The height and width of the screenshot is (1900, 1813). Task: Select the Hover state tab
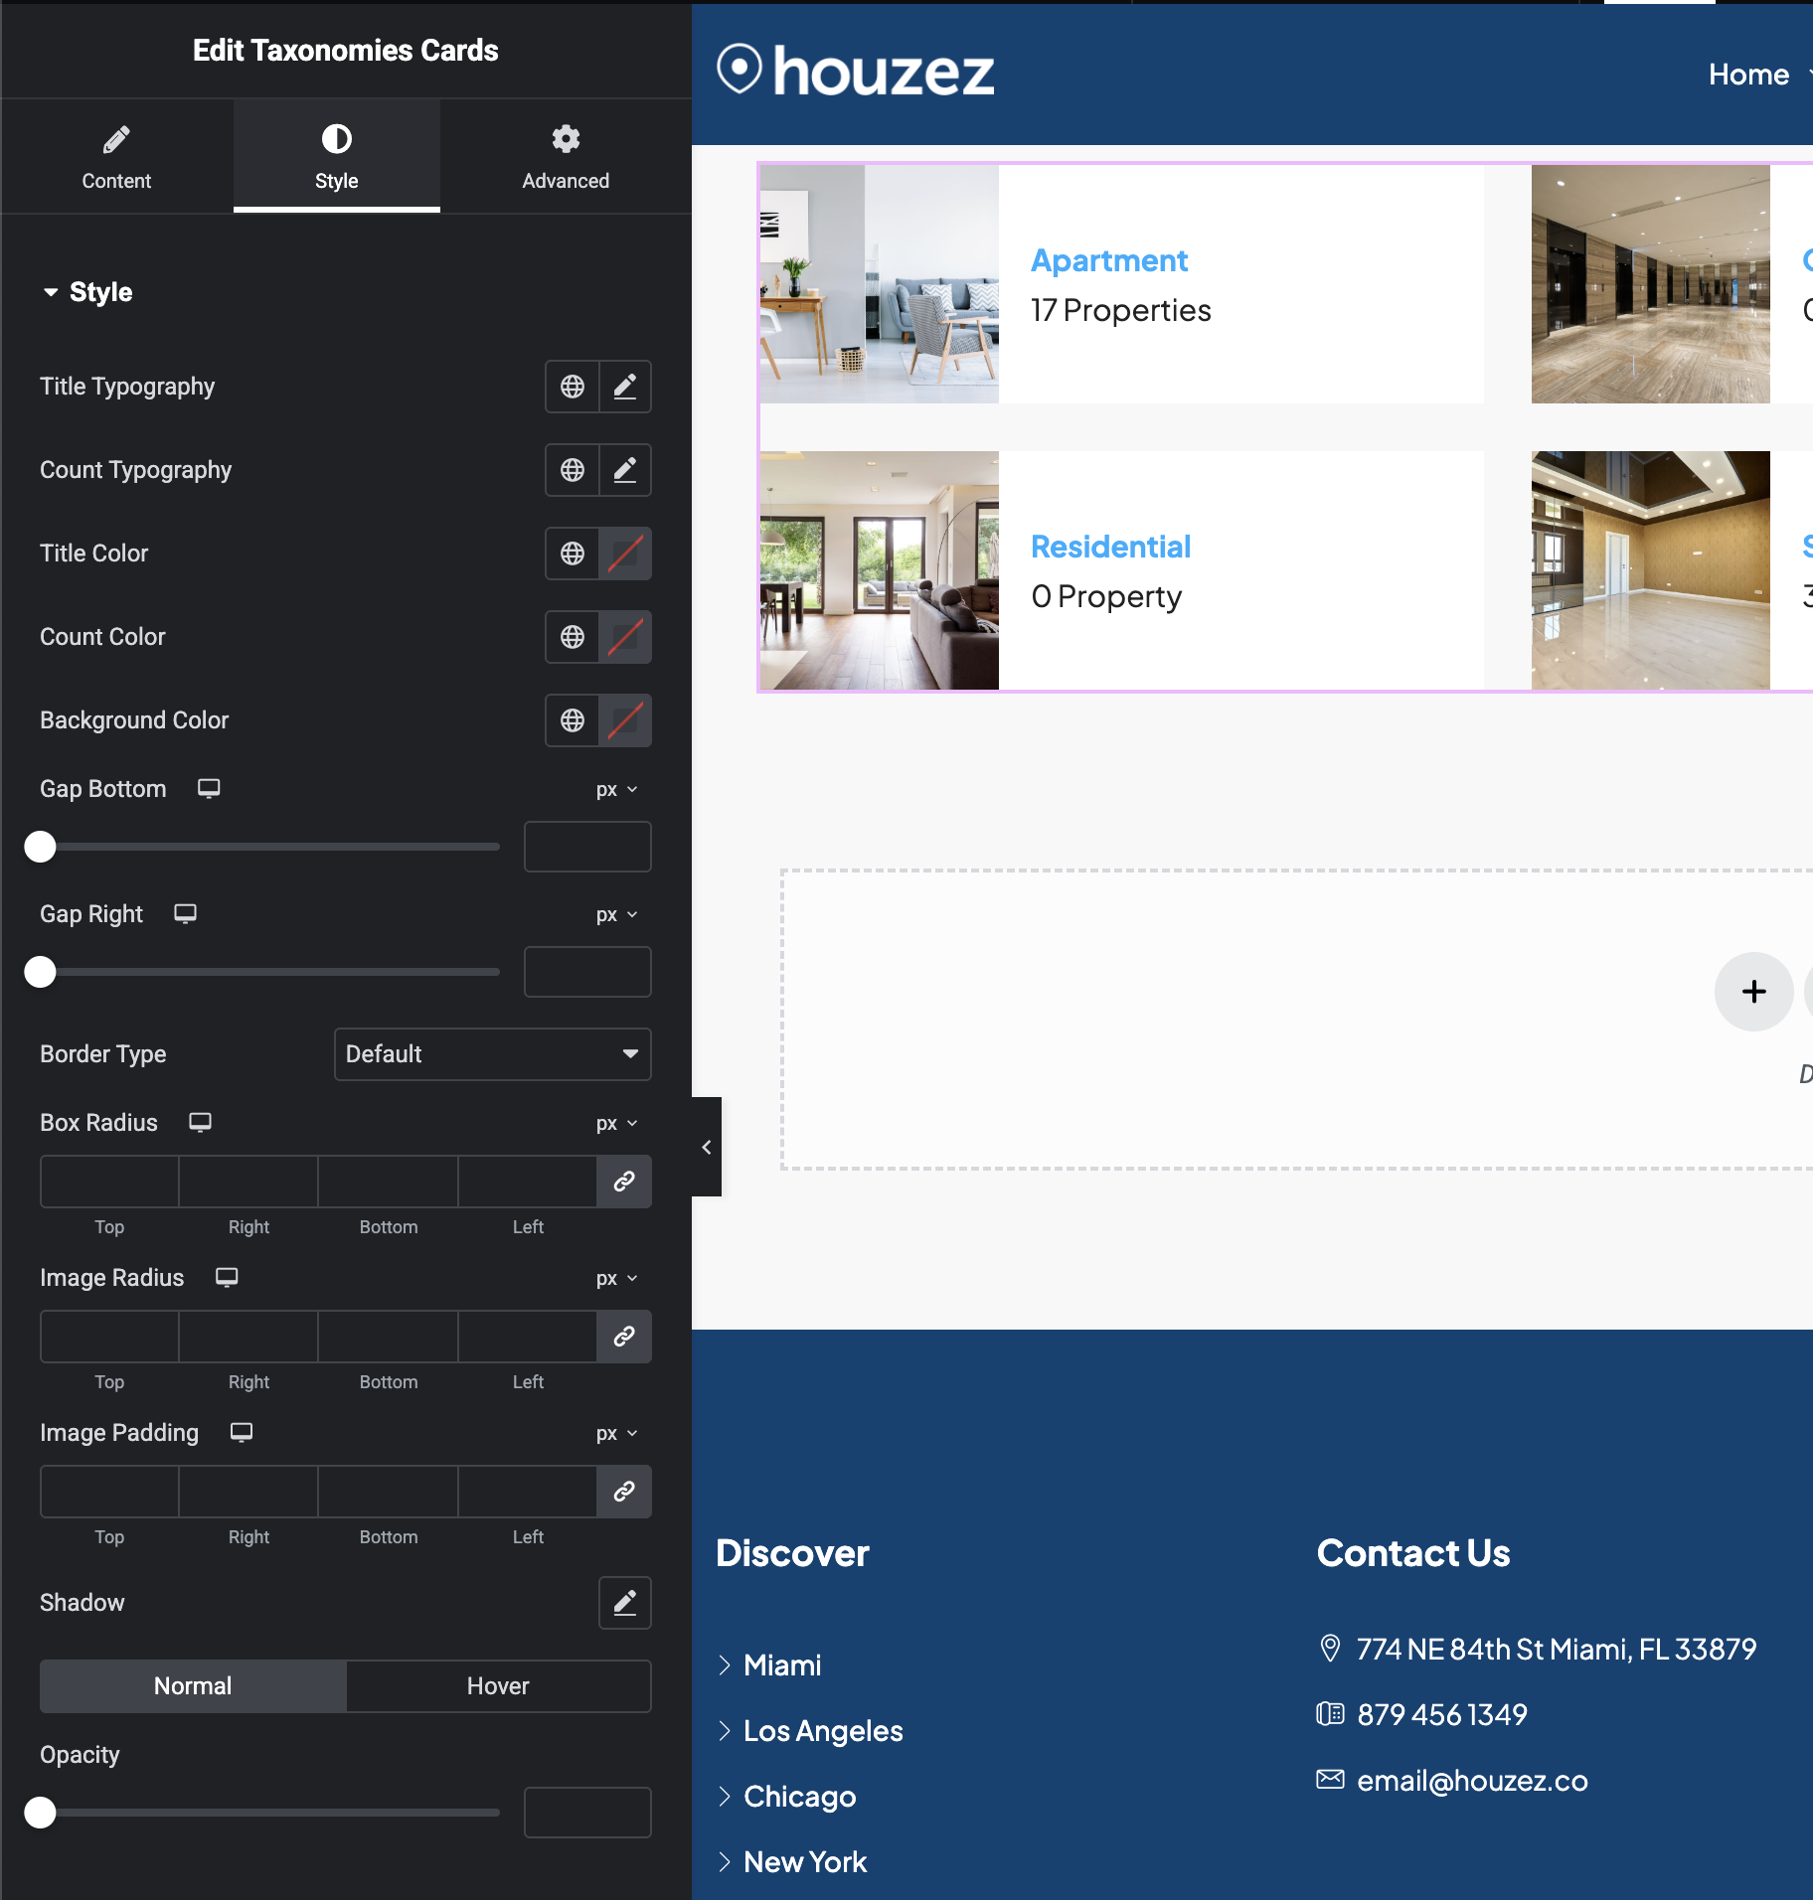[x=498, y=1685]
